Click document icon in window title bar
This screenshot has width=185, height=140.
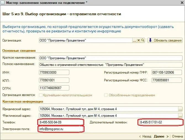[x=2, y=2]
